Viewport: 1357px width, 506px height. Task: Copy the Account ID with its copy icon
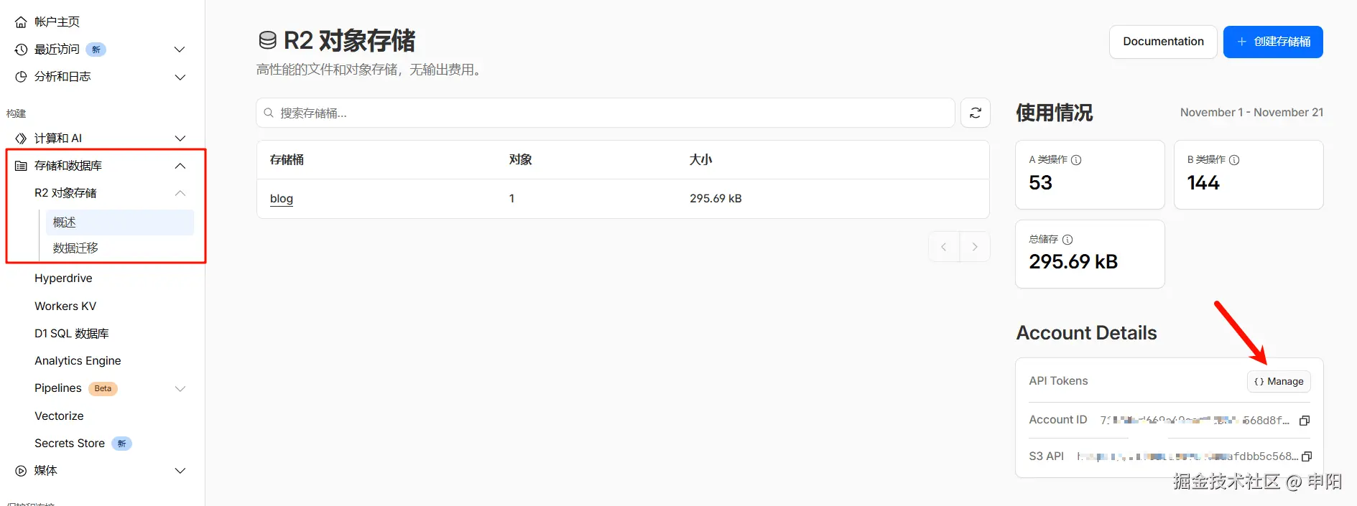pos(1305,421)
